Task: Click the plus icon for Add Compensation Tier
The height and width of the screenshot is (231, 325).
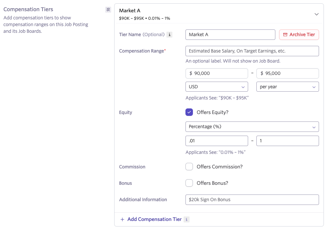Action: [122, 219]
